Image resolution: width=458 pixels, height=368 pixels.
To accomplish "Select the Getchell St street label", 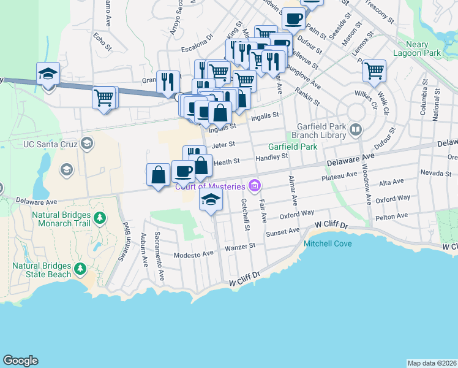I will pyautogui.click(x=246, y=215).
